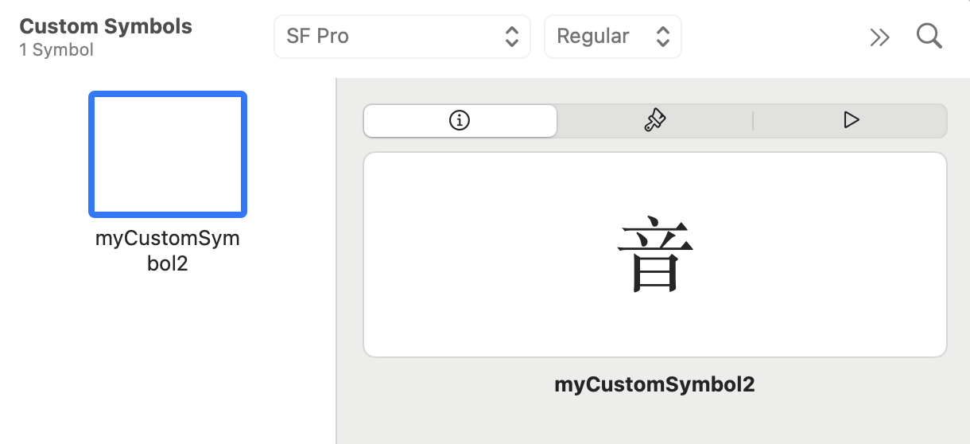
Task: Open the play animation tab
Action: coord(851,121)
